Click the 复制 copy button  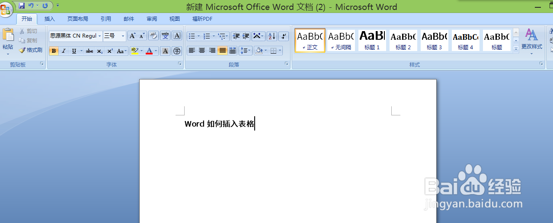coord(29,41)
